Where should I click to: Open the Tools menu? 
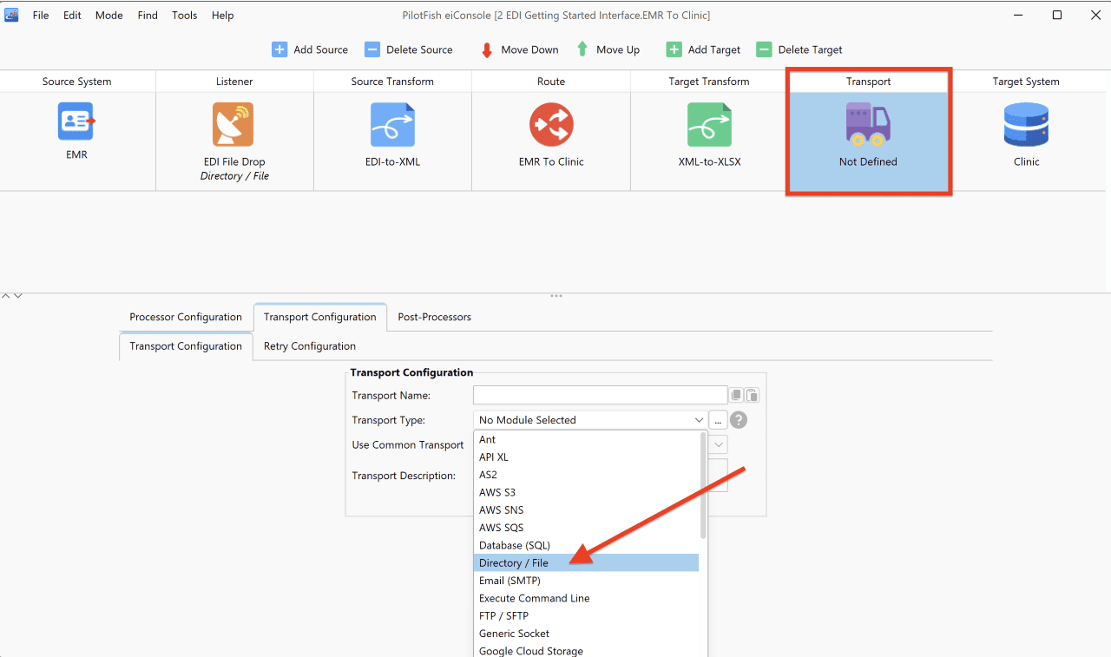pyautogui.click(x=184, y=16)
